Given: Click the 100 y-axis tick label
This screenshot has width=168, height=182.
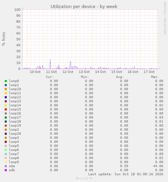Looking at the screenshot, I should (17, 10).
